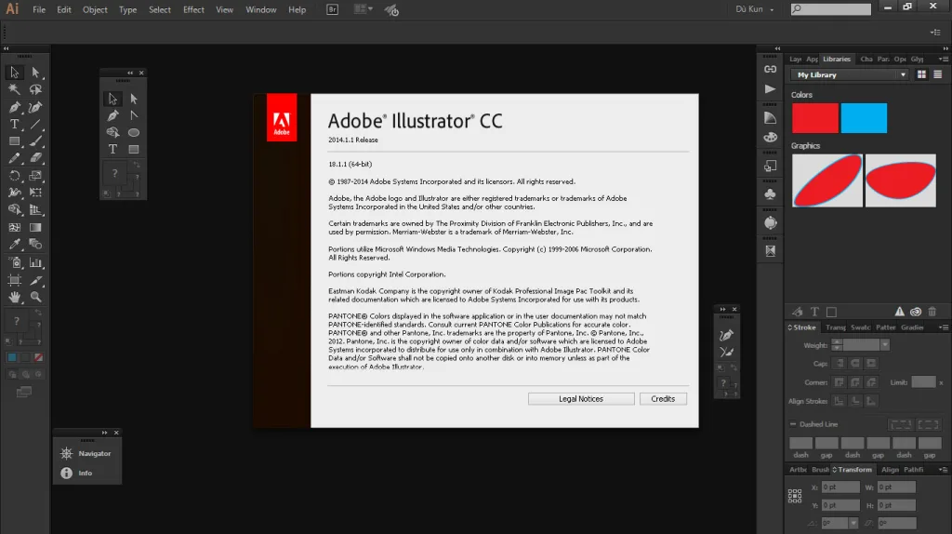Open the Transform panel flyout menu

944,470
